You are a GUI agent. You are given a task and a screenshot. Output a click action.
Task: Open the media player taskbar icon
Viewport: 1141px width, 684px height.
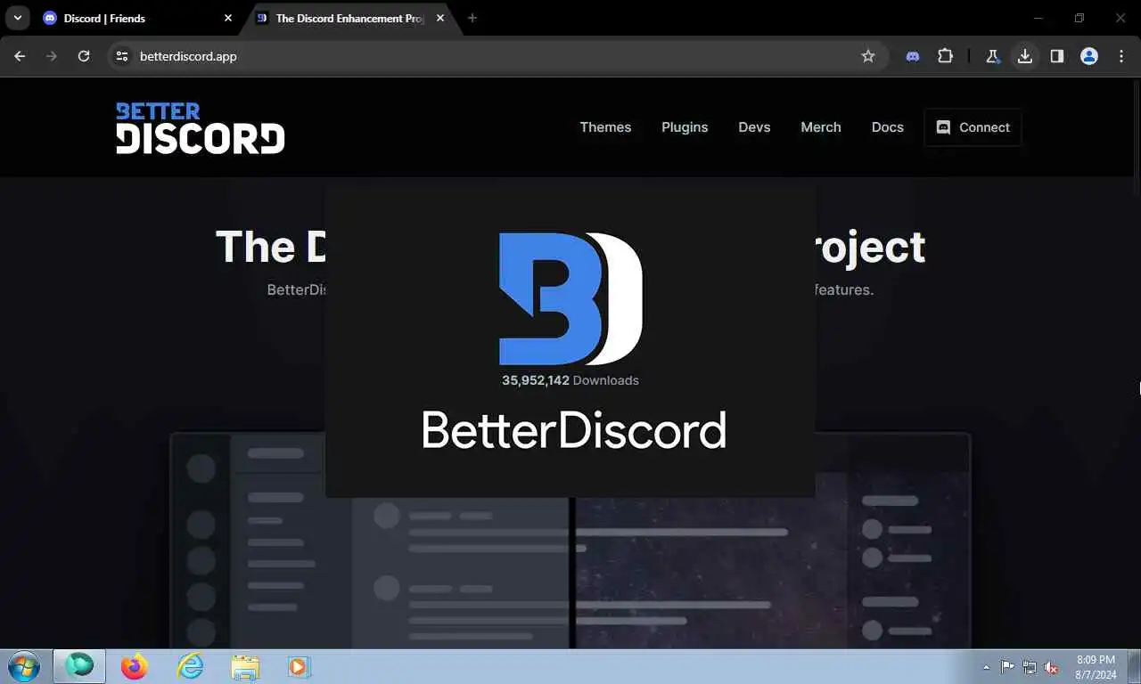298,666
